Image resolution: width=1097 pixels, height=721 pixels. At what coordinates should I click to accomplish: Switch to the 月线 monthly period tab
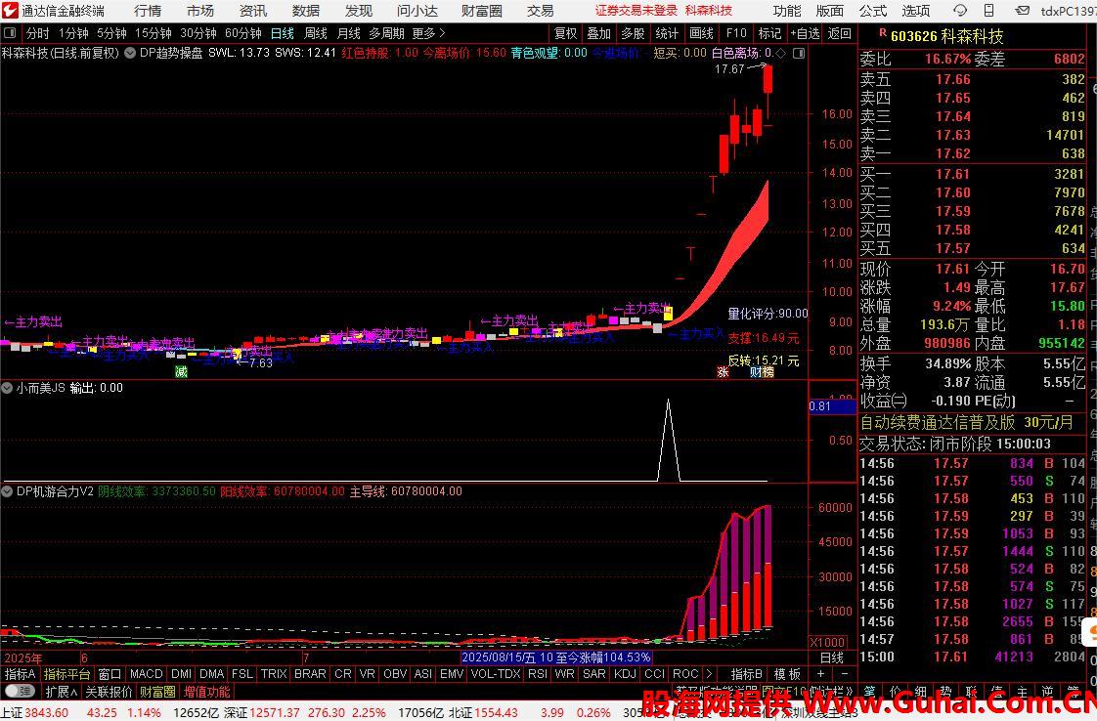(x=348, y=33)
